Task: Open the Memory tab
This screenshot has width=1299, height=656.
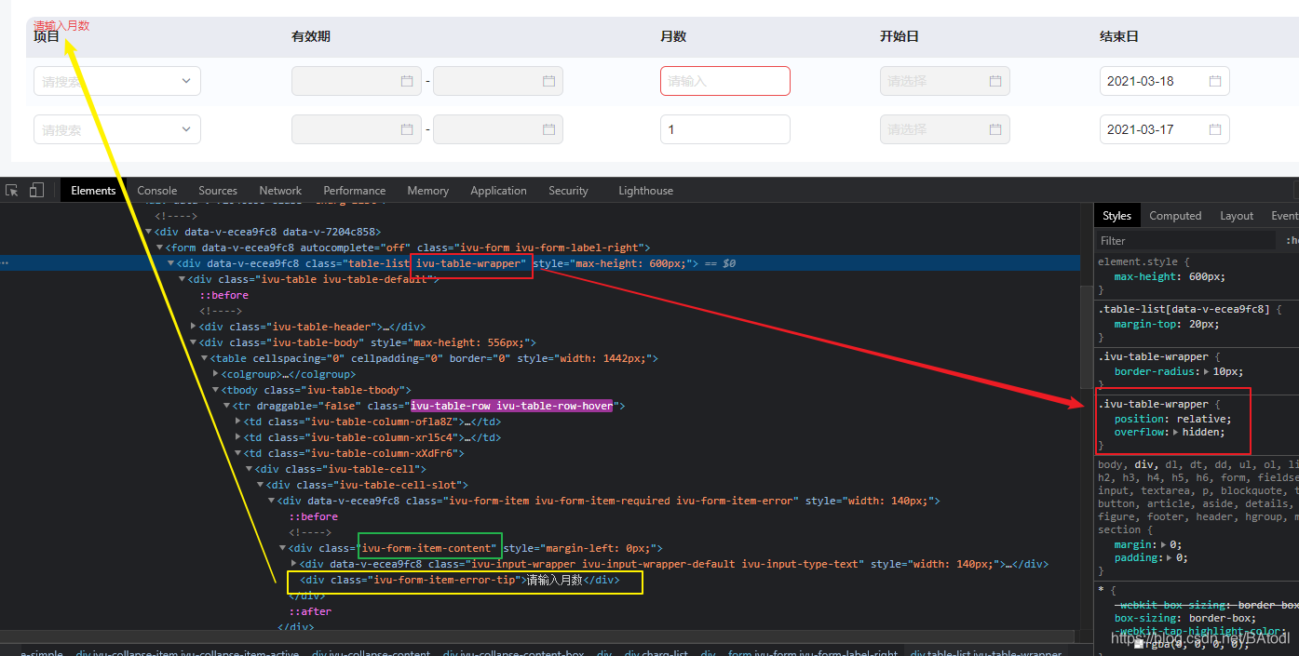Action: [427, 190]
